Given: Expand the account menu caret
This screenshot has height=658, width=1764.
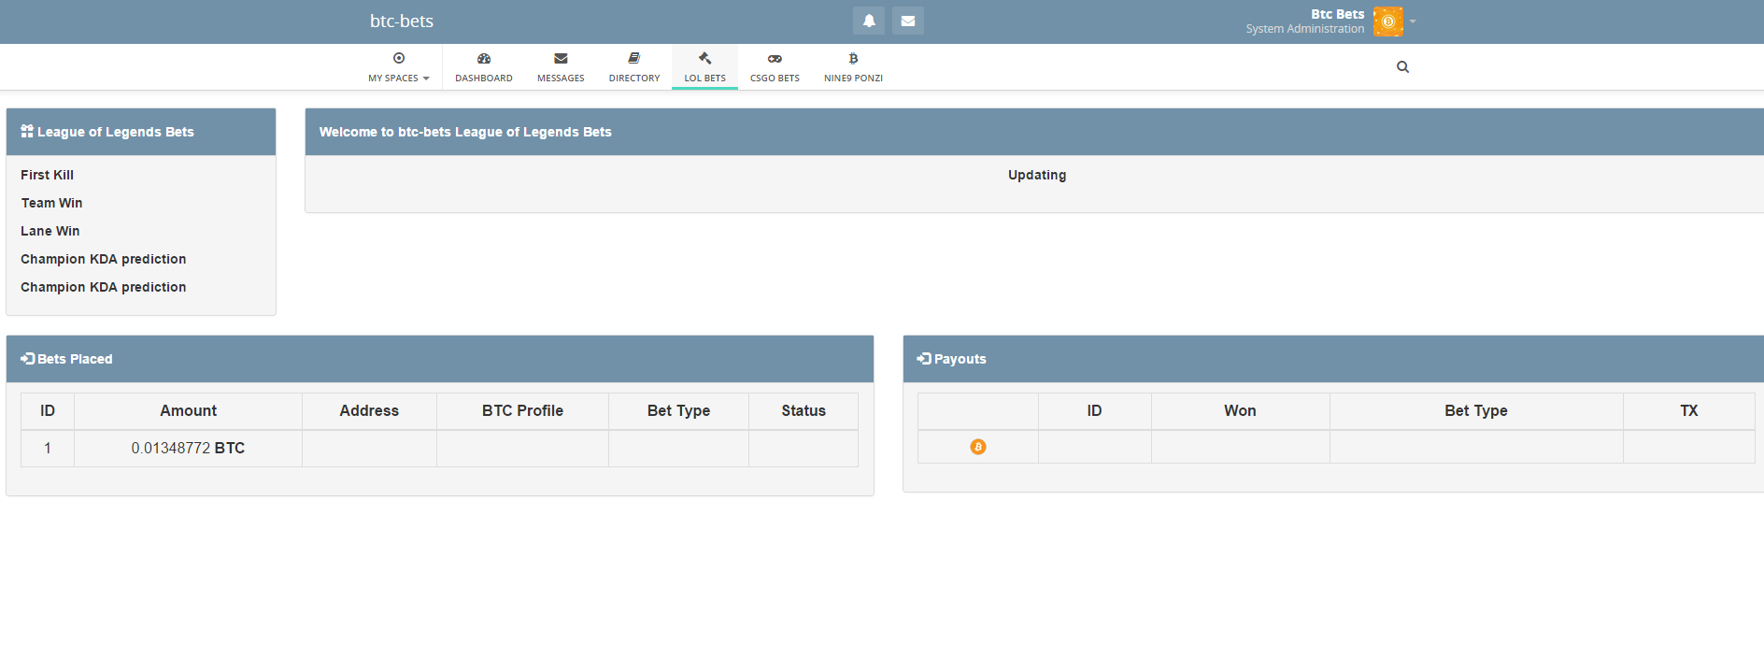Looking at the screenshot, I should 1413,21.
